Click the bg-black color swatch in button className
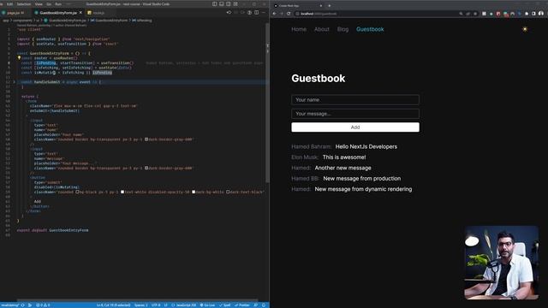The height and width of the screenshot is (308, 548). click(x=77, y=192)
